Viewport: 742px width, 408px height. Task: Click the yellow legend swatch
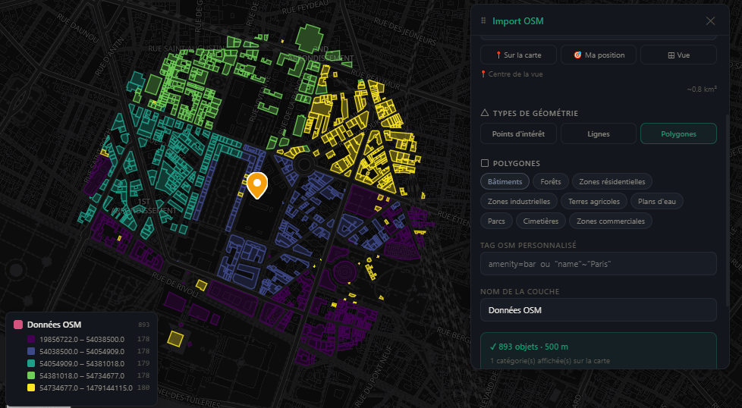(x=31, y=388)
